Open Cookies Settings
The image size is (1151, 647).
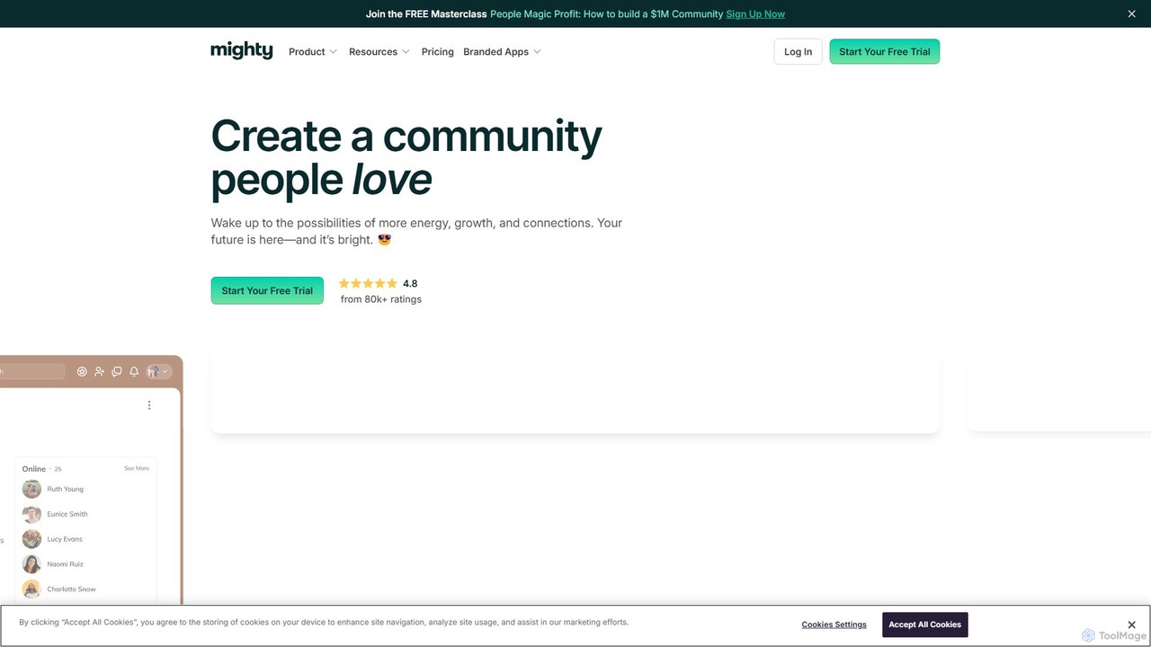(834, 625)
